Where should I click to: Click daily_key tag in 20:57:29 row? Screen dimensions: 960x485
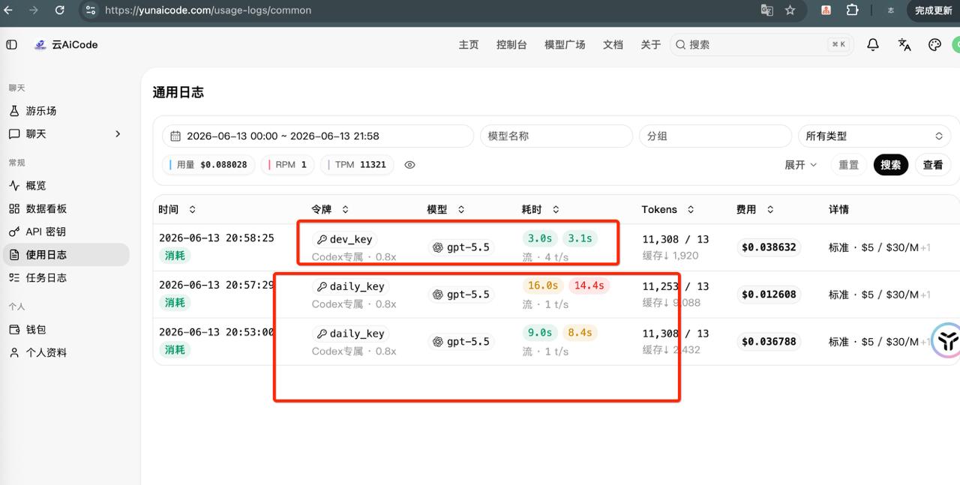pos(350,286)
